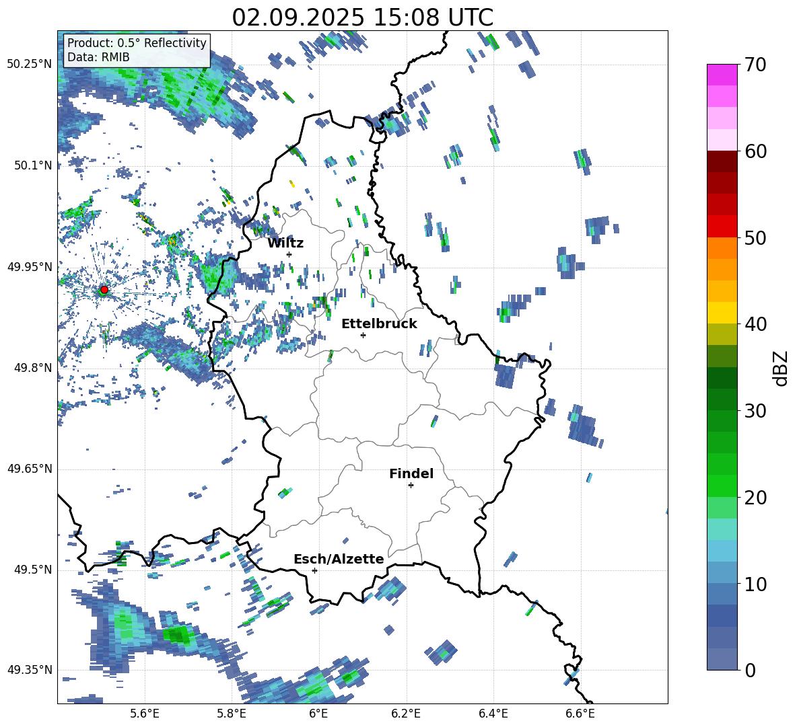Image resolution: width=797 pixels, height=727 pixels.
Task: Click the 6°E longitude label
Action: [318, 714]
